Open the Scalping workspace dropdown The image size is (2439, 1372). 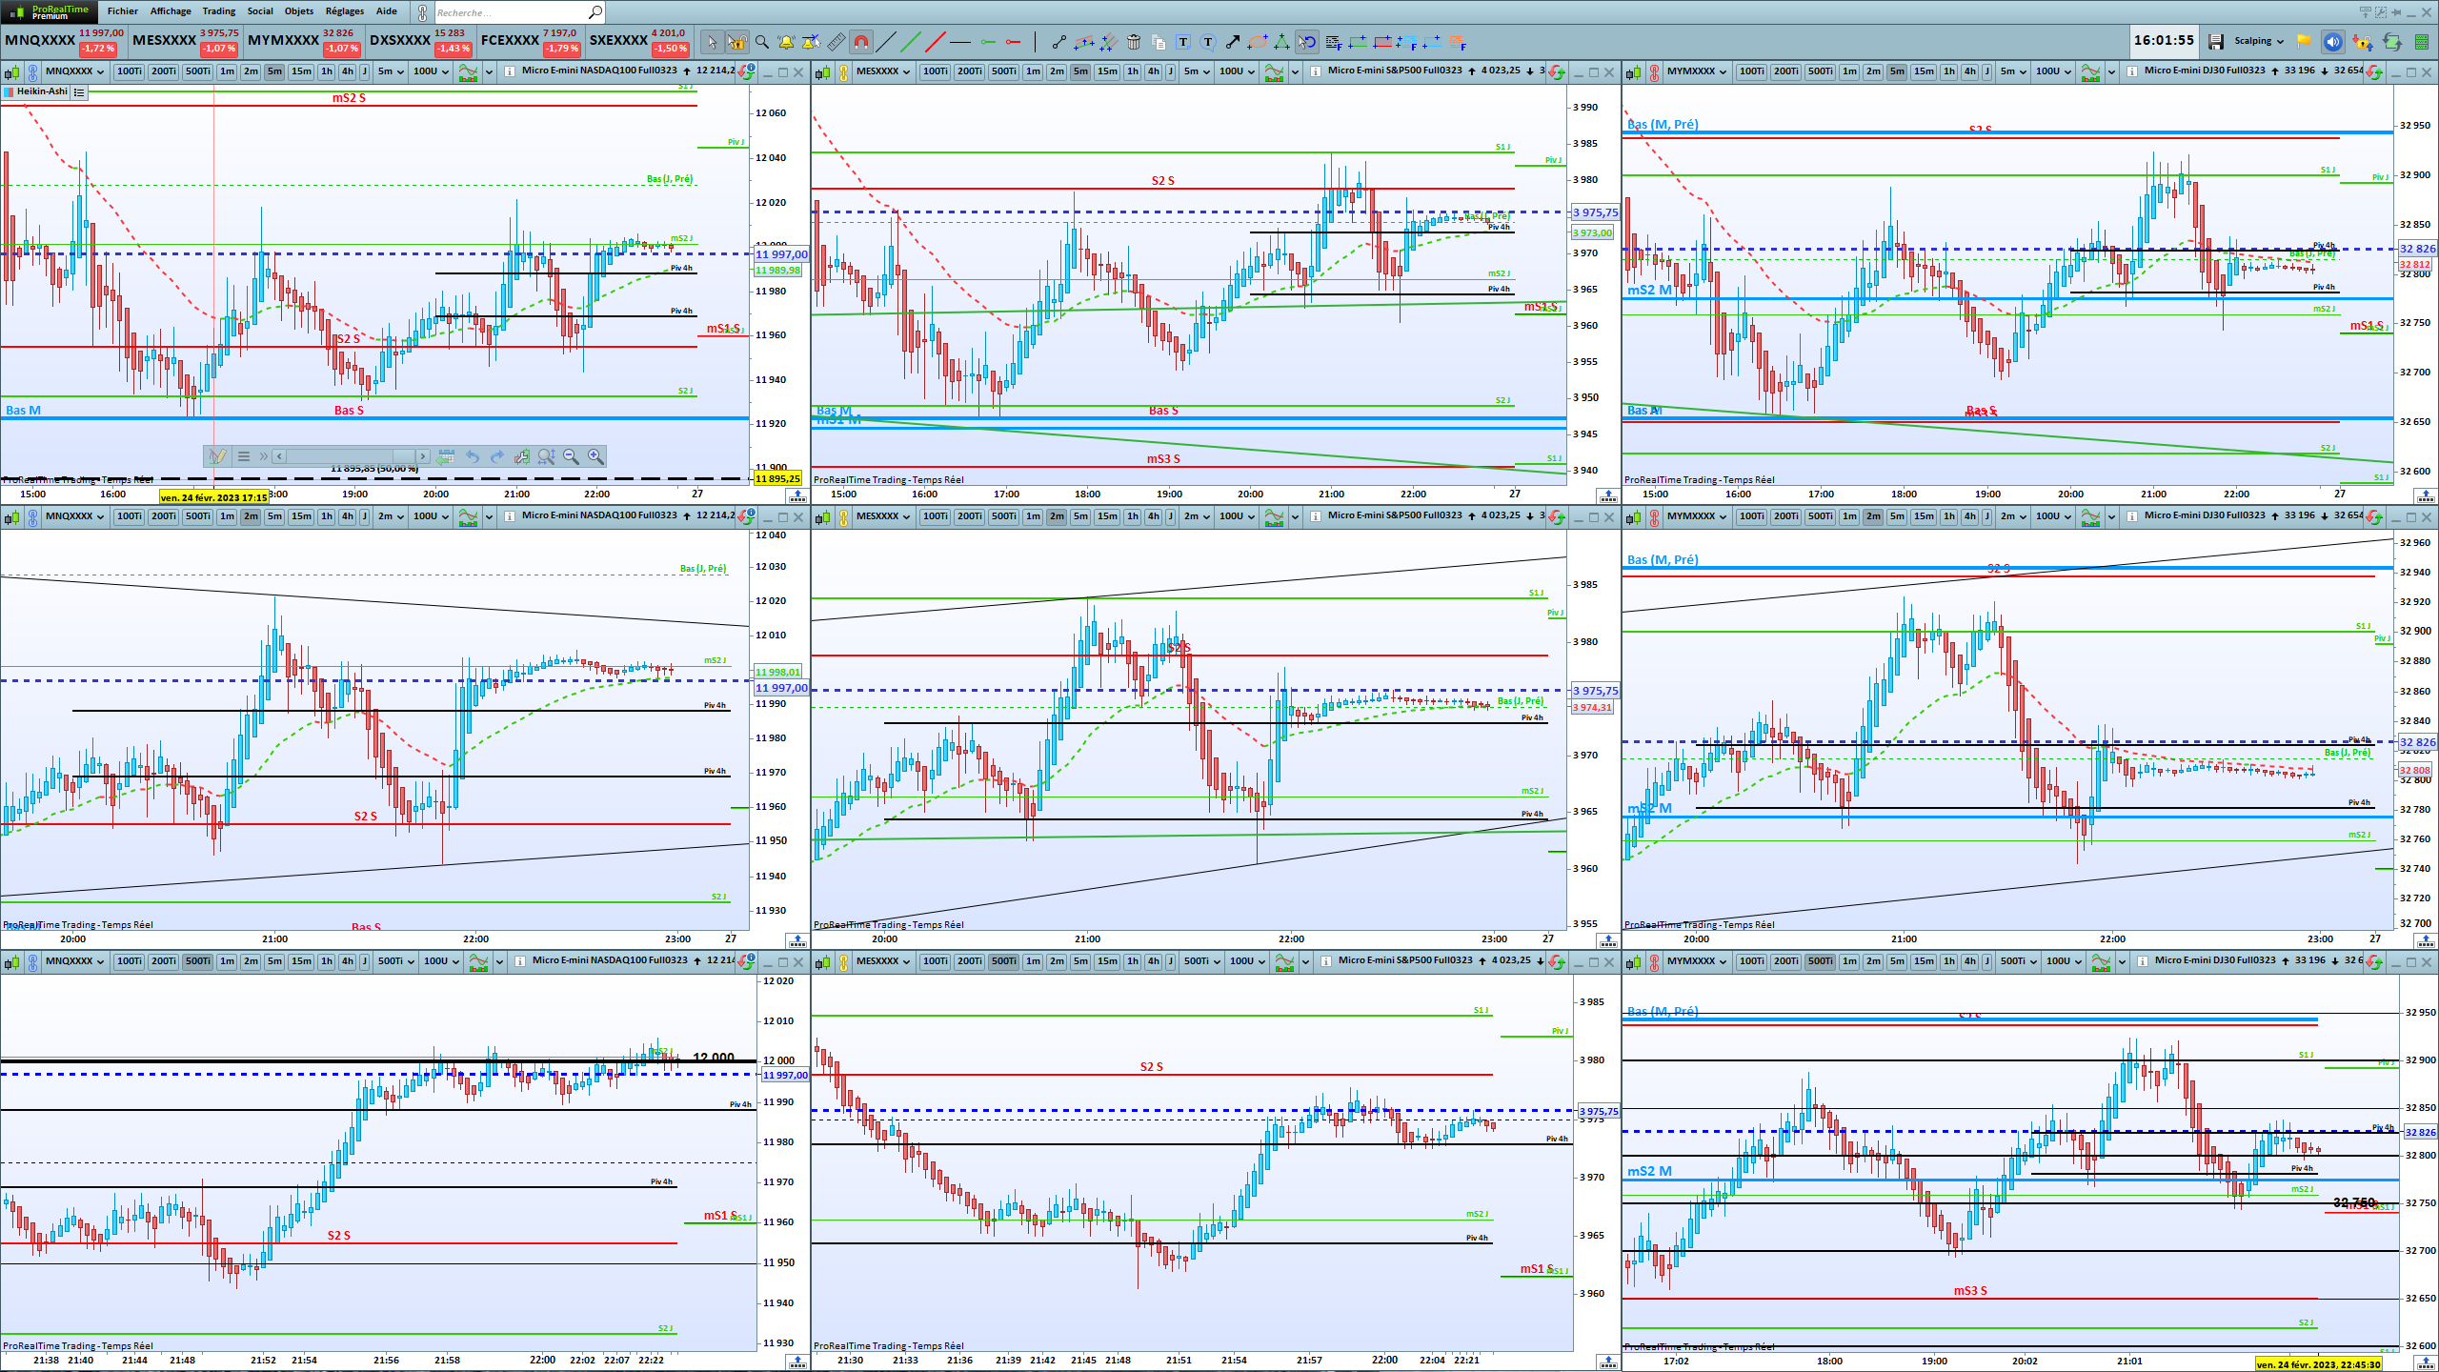coord(2259,41)
